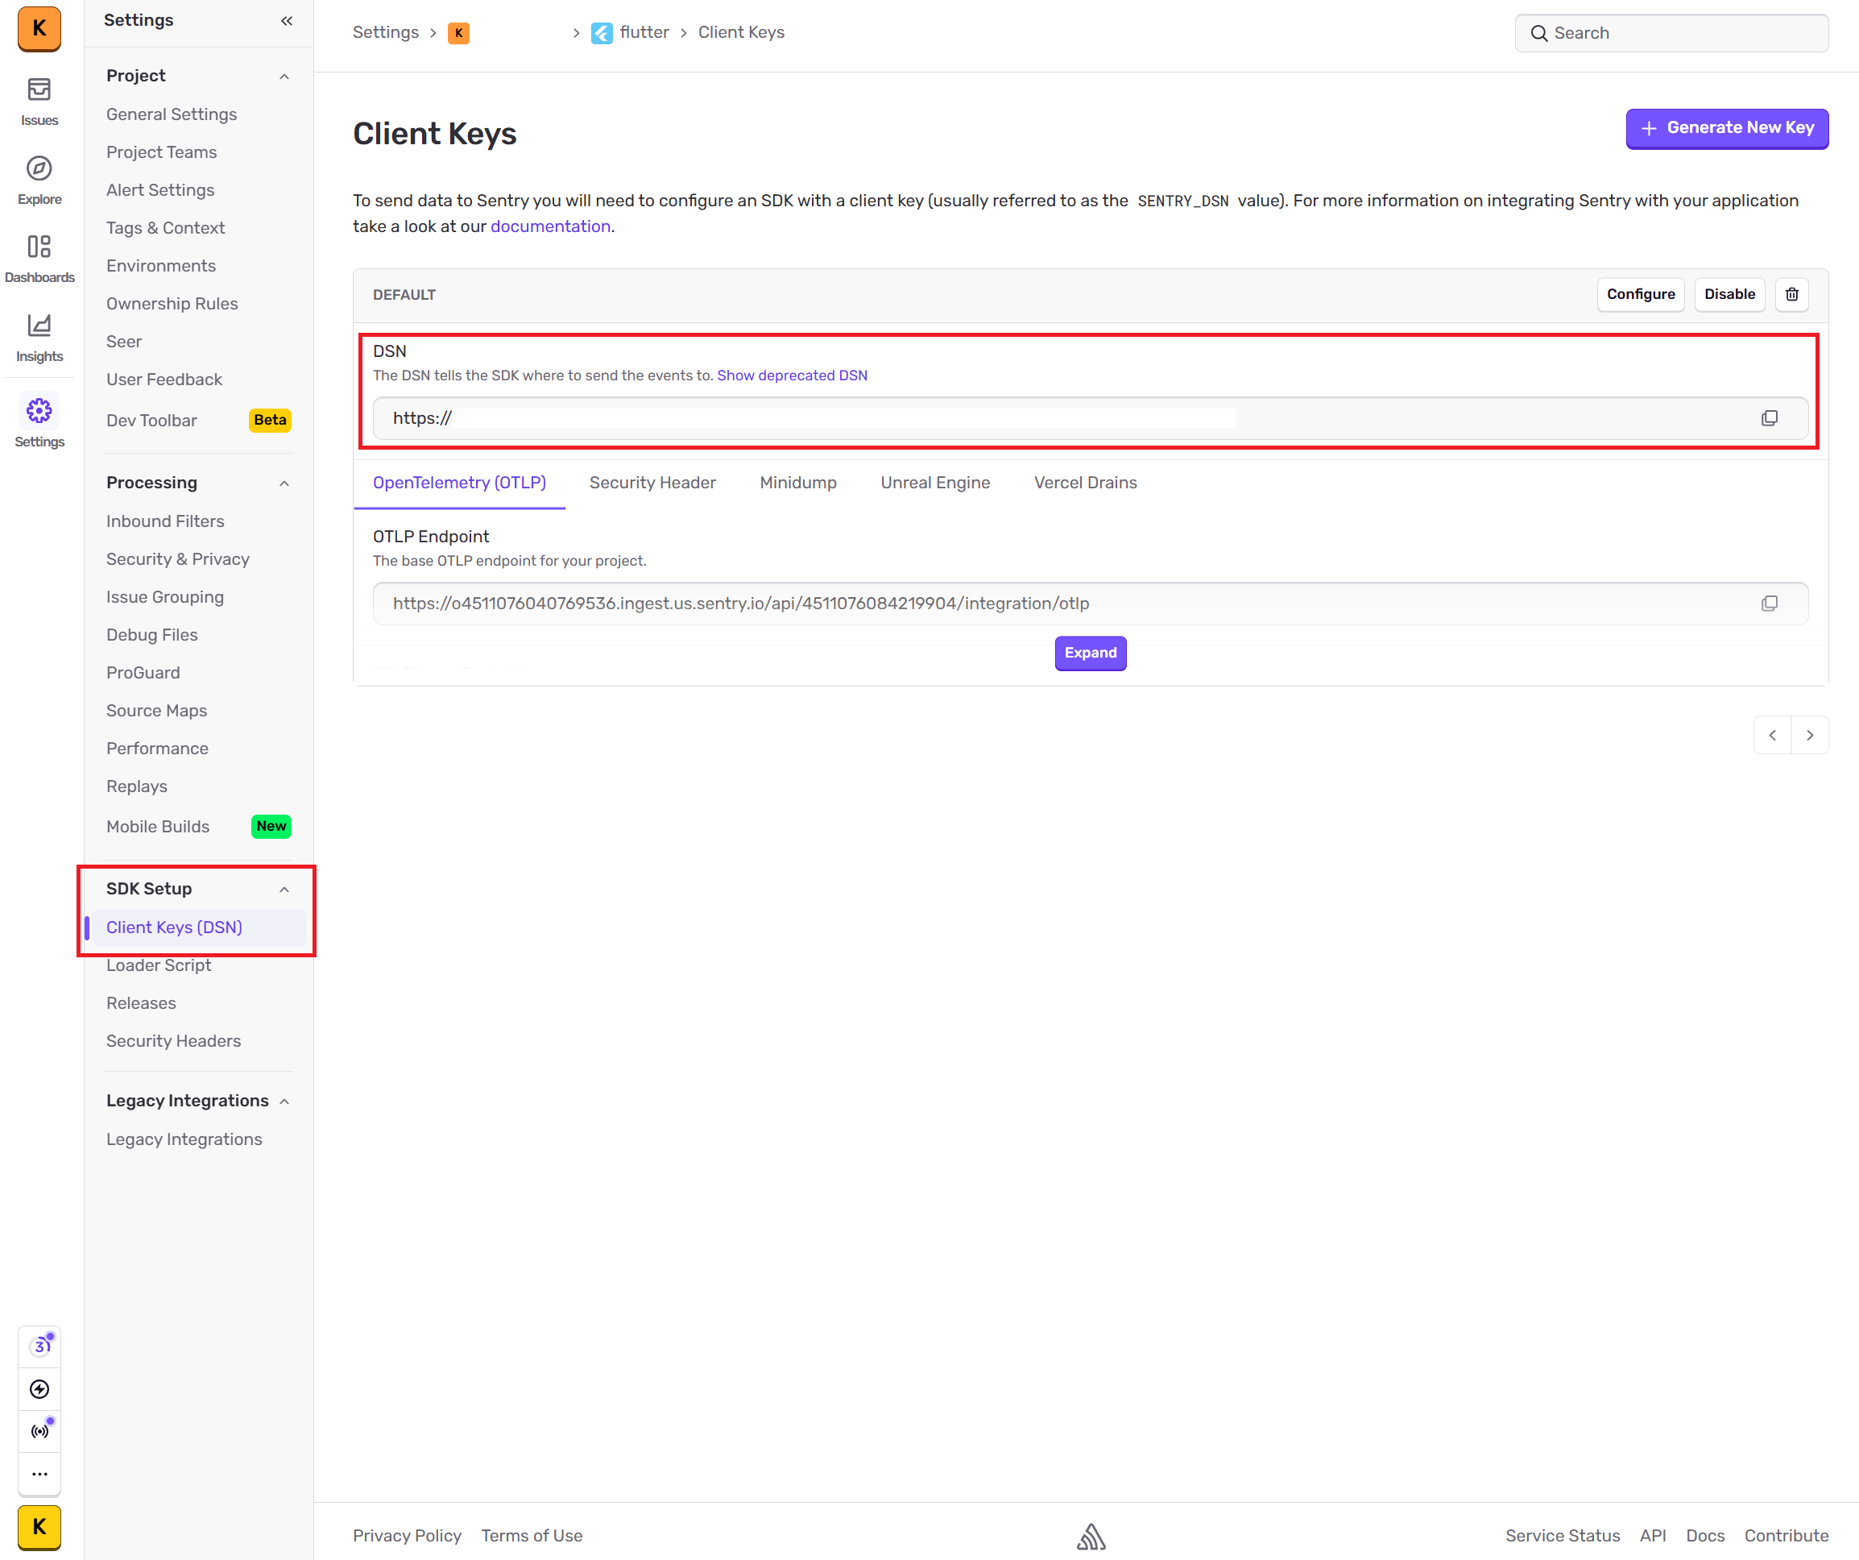Click the Disable button

1729,294
